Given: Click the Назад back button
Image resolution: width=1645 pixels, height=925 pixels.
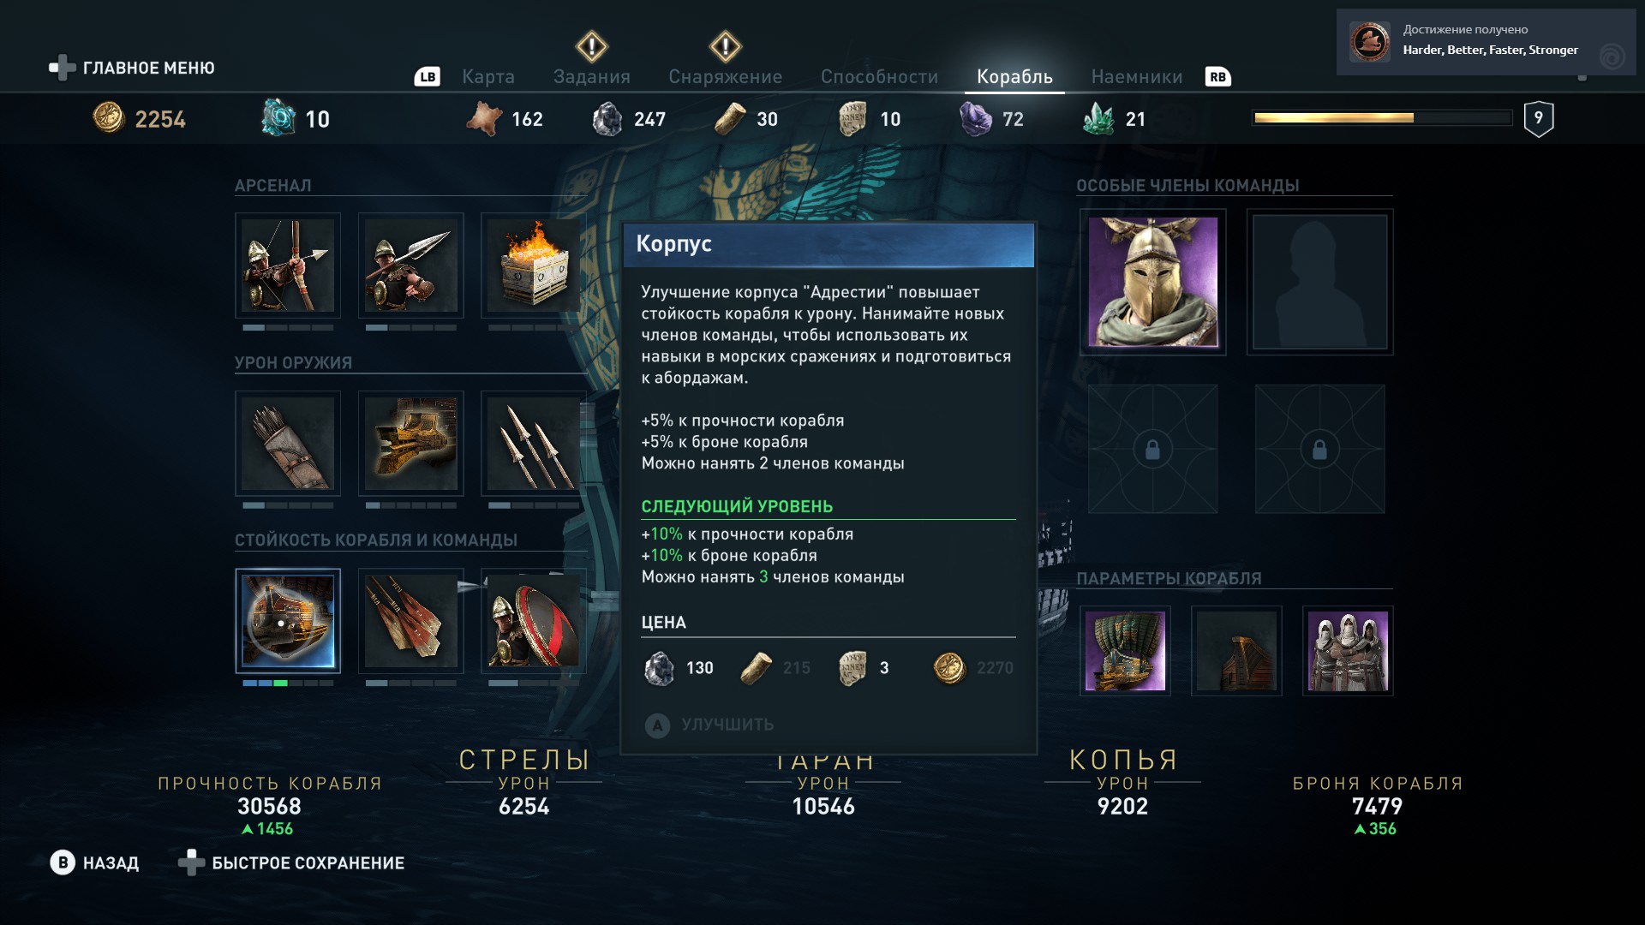Looking at the screenshot, I should 94,862.
